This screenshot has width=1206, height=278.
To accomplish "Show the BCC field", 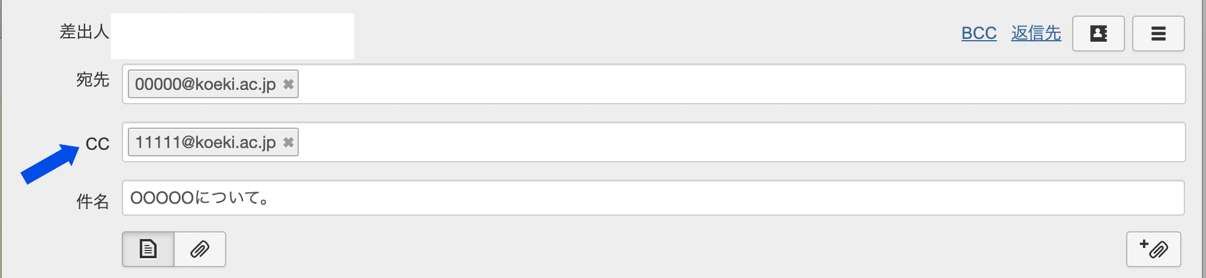I will point(979,33).
